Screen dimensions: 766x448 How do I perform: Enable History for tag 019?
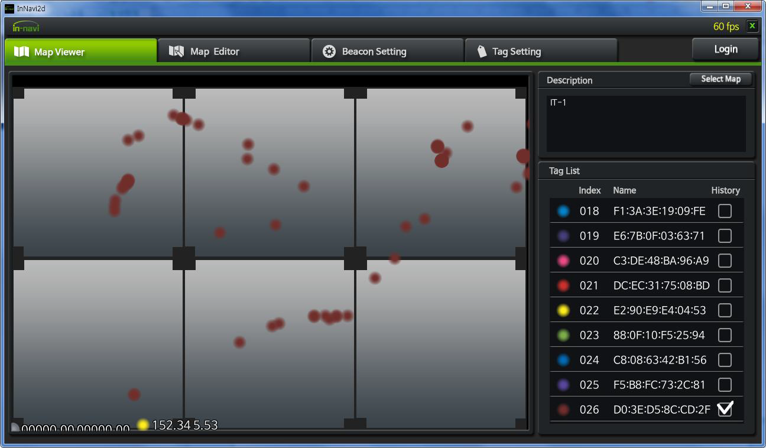click(x=725, y=236)
